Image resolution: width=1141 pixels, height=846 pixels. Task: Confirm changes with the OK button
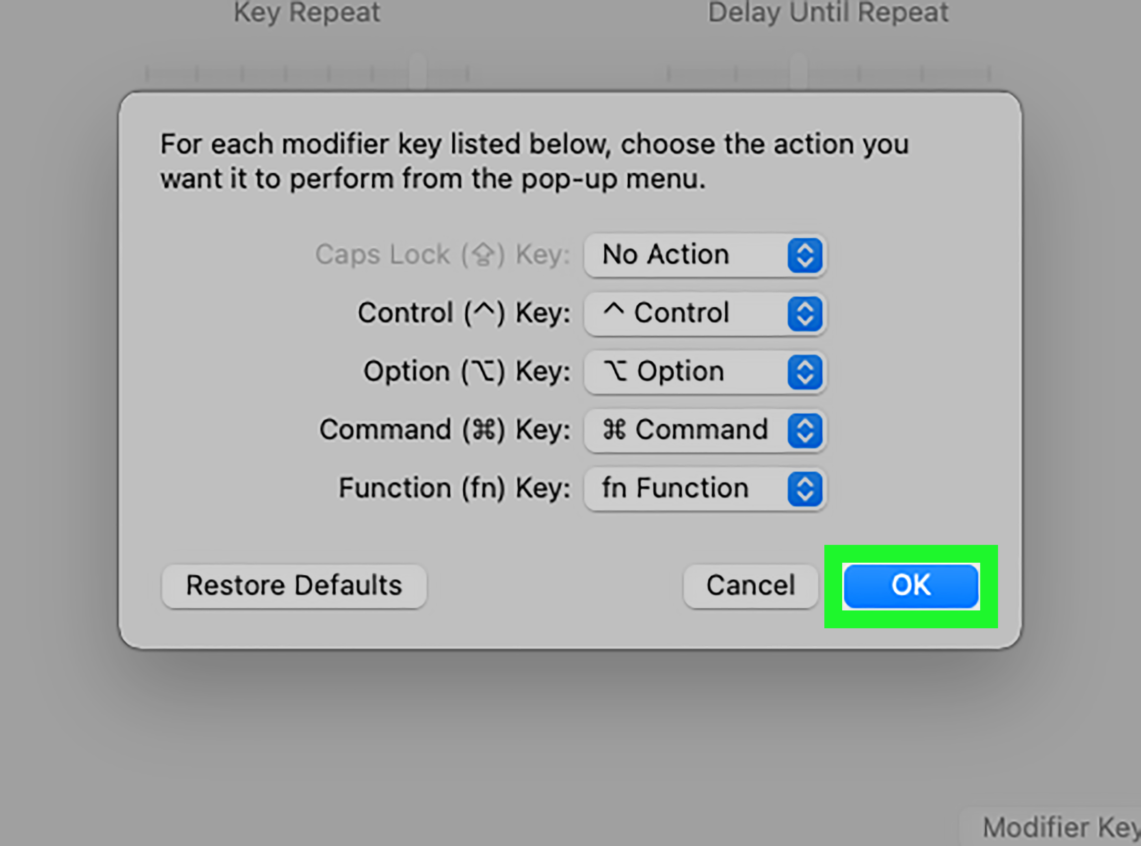coord(911,586)
